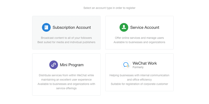This screenshot has width=209, height=104.
Task: Click the 'Select an account type' heading text
Action: coord(109,8)
